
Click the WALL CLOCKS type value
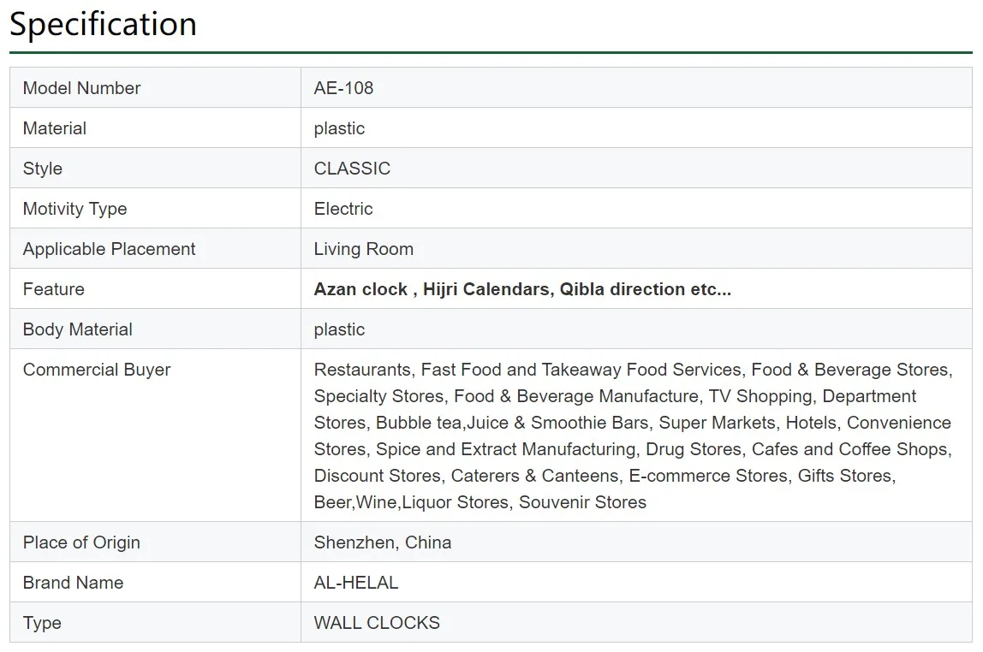377,623
